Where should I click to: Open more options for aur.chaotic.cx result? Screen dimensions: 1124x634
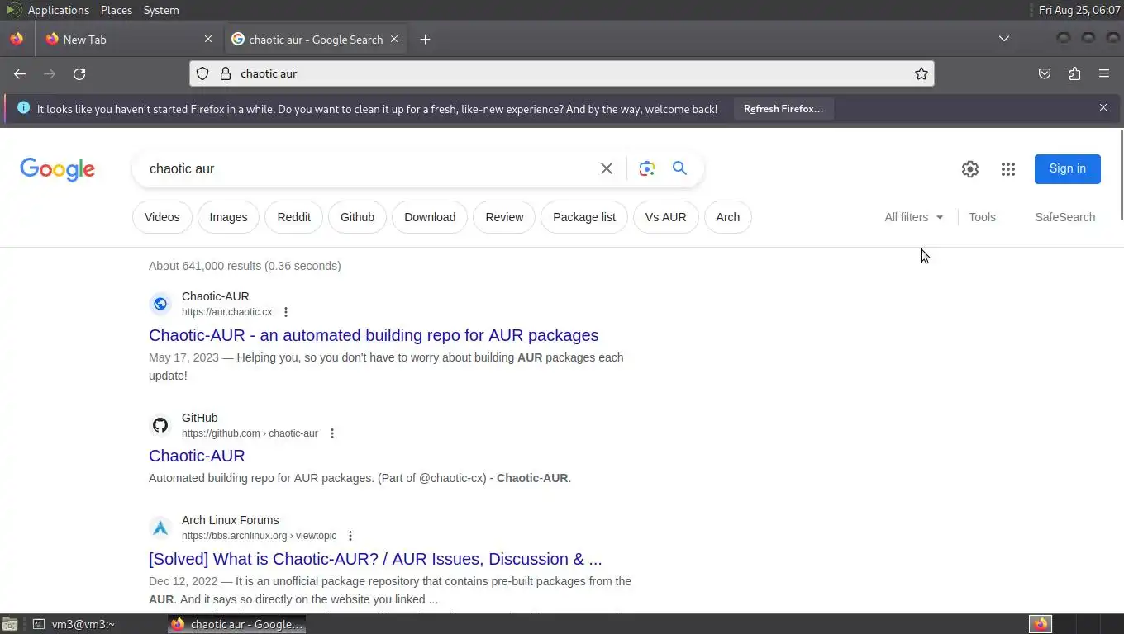(x=286, y=312)
